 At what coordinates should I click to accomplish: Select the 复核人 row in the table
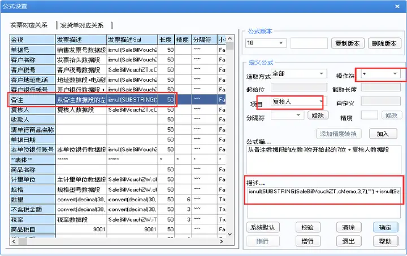tap(118, 110)
